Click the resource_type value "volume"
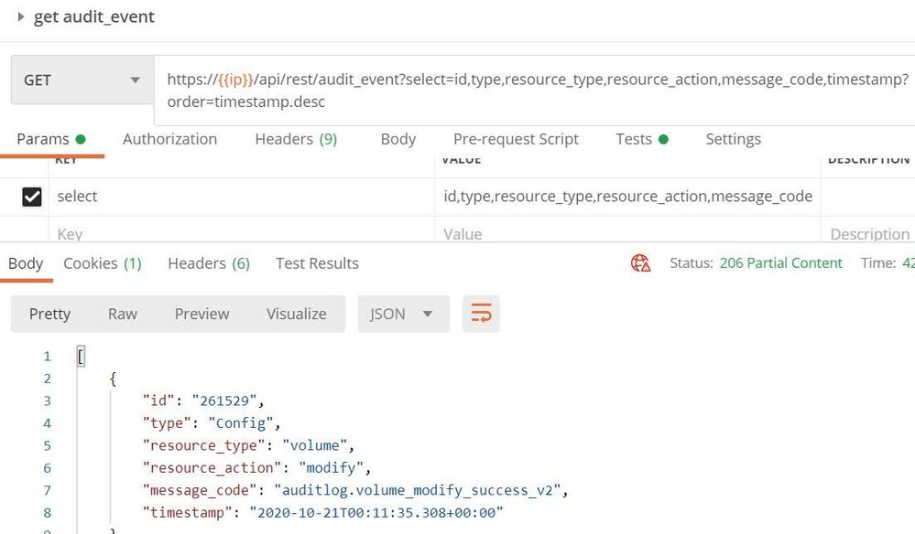 pos(314,445)
